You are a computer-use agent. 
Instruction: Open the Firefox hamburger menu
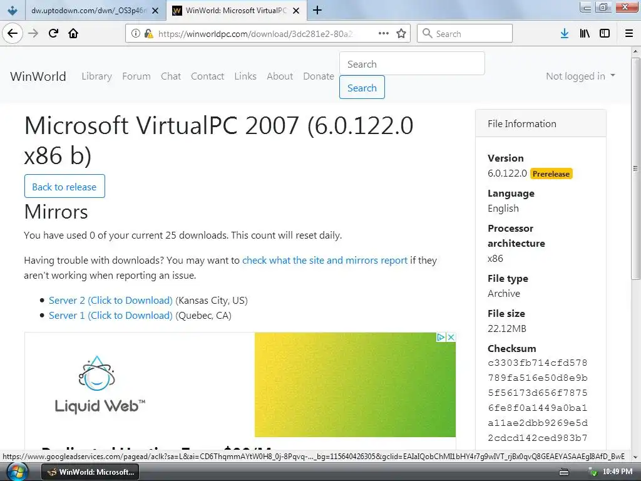[x=629, y=34]
